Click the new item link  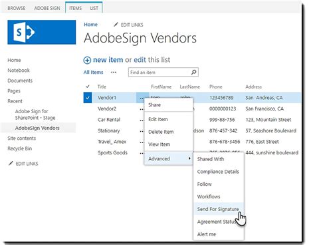pos(108,60)
